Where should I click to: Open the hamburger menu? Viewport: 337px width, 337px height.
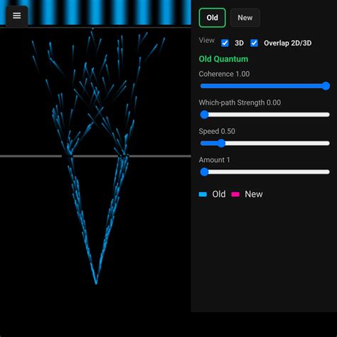tap(16, 16)
